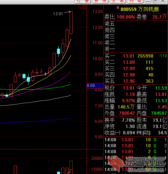168x174 pixels.
Task: Close the window with the X button
Action: (x=163, y=1)
